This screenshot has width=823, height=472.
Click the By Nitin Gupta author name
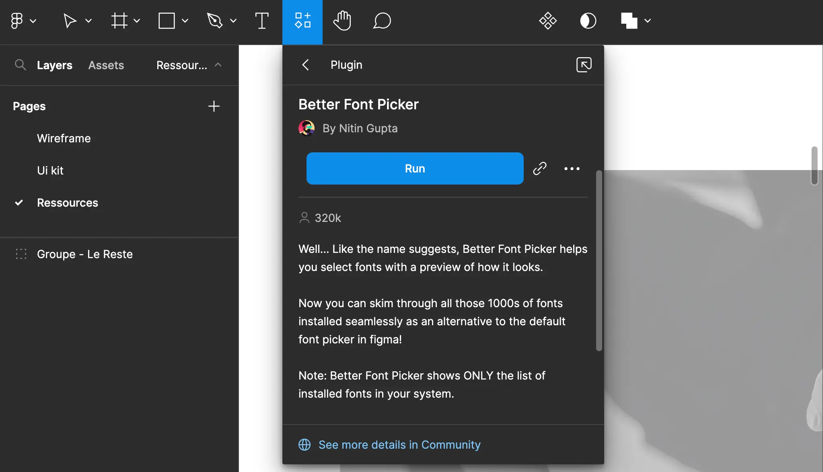click(x=360, y=128)
